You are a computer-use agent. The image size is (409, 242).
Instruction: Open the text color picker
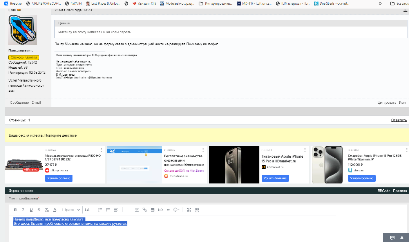(55, 210)
